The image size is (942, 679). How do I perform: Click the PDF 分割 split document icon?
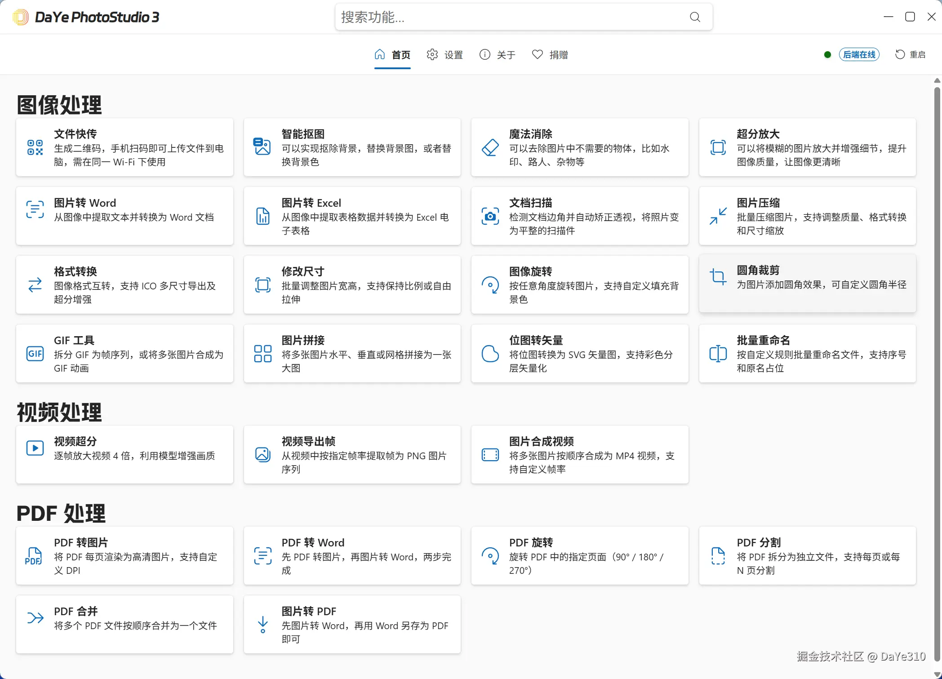pos(718,556)
